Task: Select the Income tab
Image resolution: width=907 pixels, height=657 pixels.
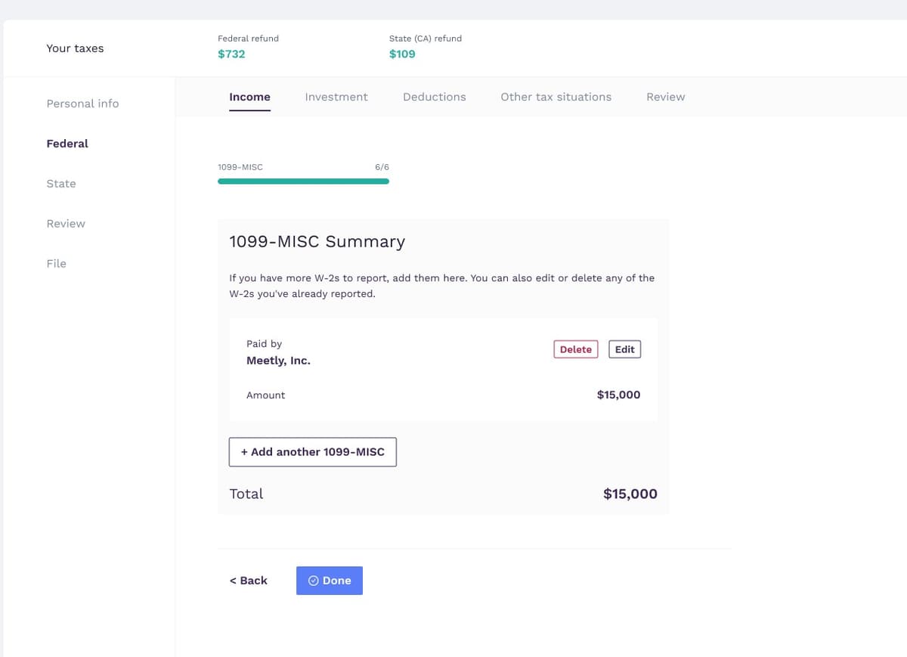Action: (x=249, y=97)
